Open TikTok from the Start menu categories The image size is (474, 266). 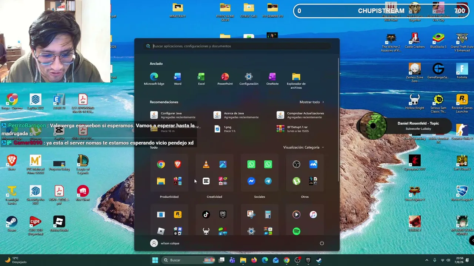(x=206, y=215)
